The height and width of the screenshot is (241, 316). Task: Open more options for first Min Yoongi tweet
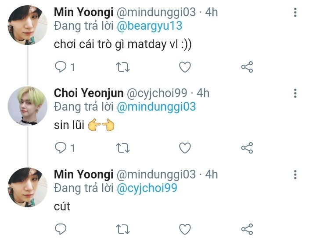click(295, 12)
